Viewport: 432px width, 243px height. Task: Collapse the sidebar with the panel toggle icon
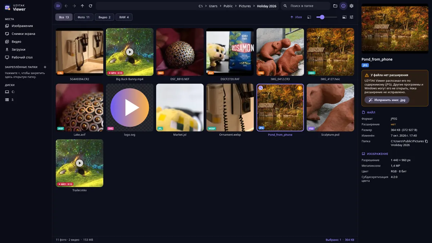tap(58, 6)
